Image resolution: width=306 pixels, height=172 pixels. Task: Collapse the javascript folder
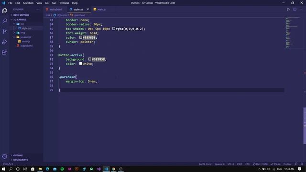click(x=26, y=37)
